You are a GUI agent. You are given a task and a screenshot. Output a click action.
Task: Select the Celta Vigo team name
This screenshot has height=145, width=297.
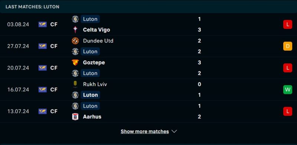[97, 30]
